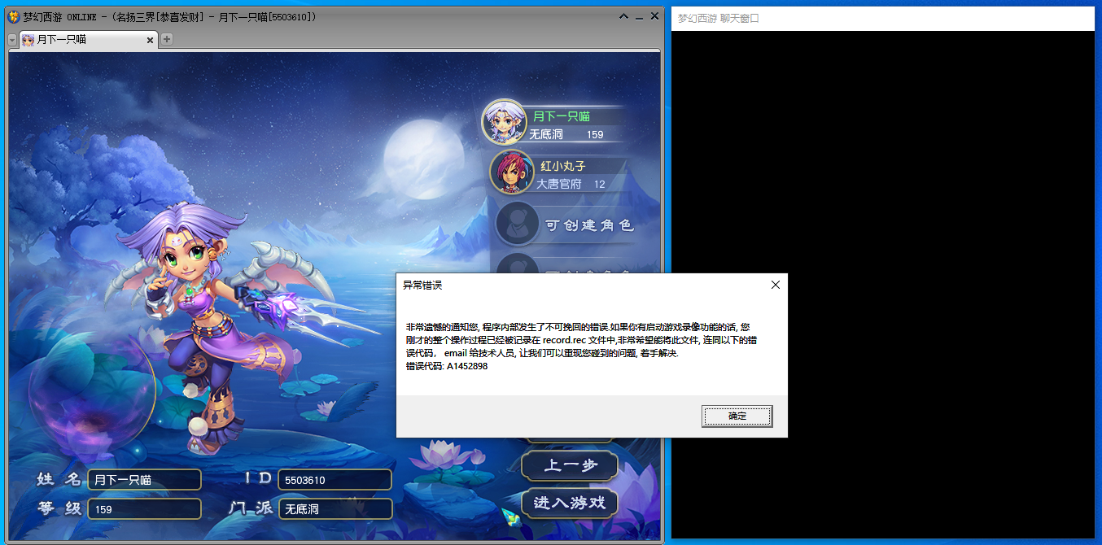Click the ID field 5503610
This screenshot has height=545, width=1102.
pos(335,480)
